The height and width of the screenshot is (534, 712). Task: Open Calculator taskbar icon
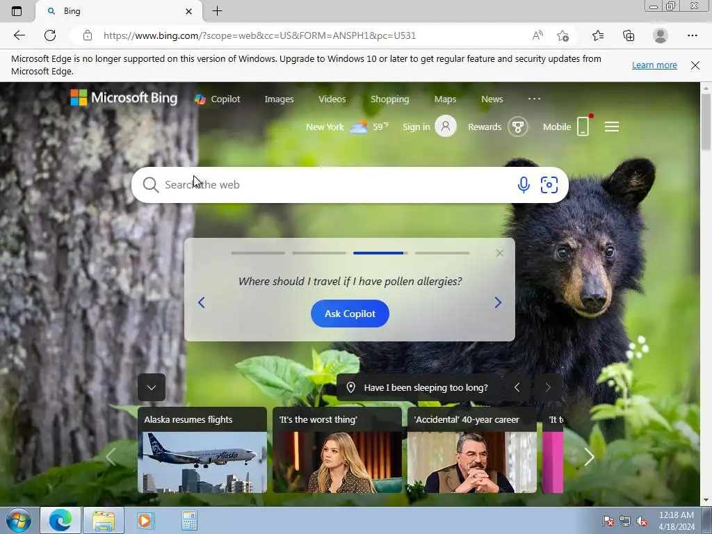189,520
